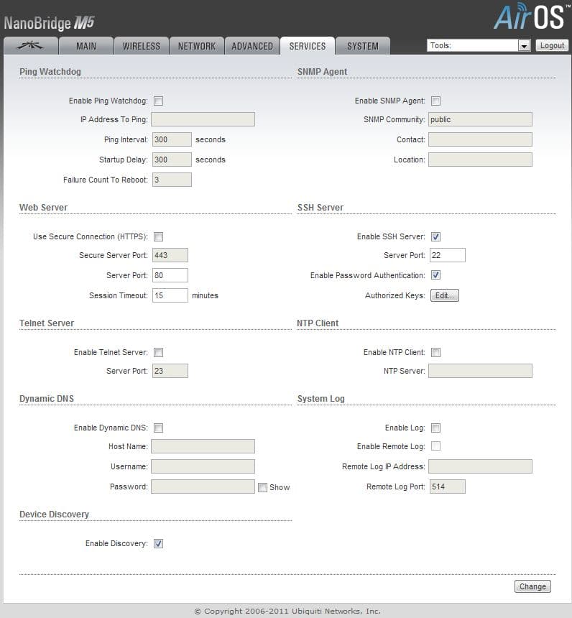Go to the MAIN tab
Viewport: 572px width, 618px height.
click(86, 46)
